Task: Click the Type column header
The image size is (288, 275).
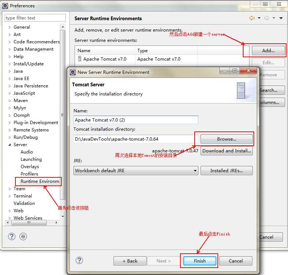Action: click(166, 51)
